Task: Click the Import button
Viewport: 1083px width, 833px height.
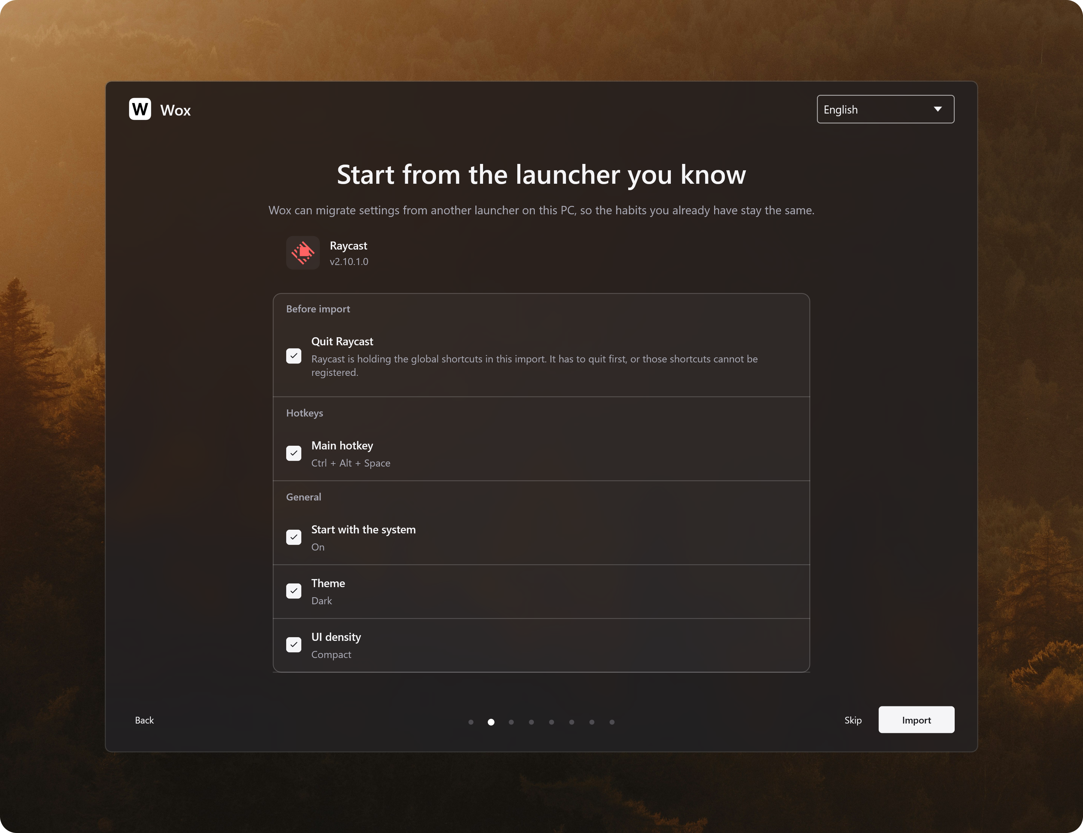Action: [x=916, y=719]
